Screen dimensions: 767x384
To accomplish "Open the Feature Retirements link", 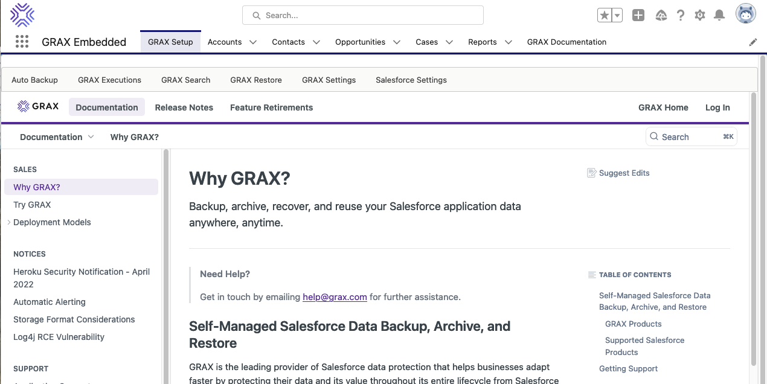I will tap(271, 107).
